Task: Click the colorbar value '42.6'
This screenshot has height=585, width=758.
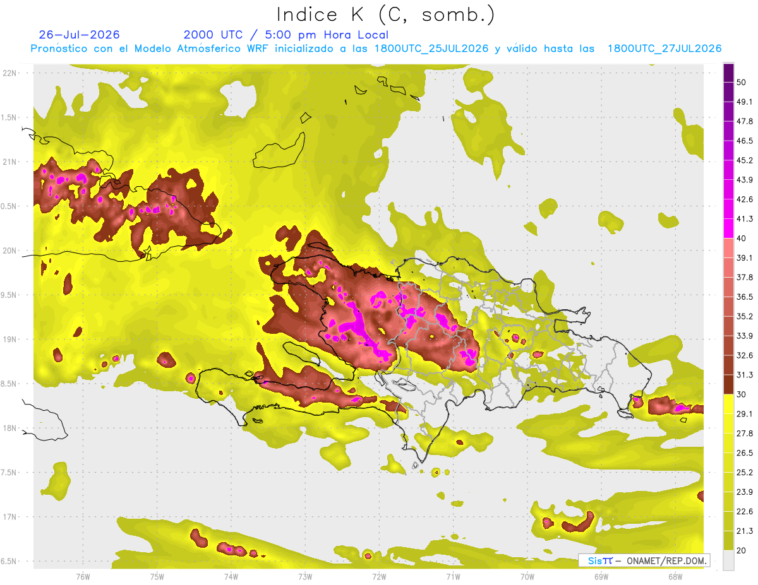Action: (x=745, y=199)
